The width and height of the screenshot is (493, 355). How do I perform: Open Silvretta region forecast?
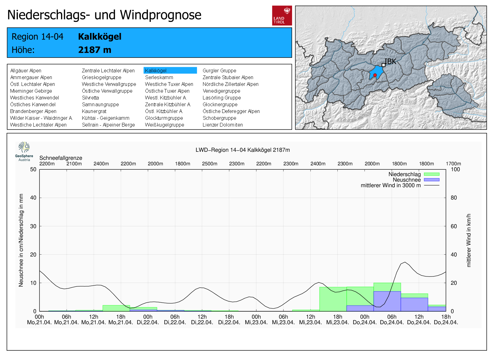(90, 98)
